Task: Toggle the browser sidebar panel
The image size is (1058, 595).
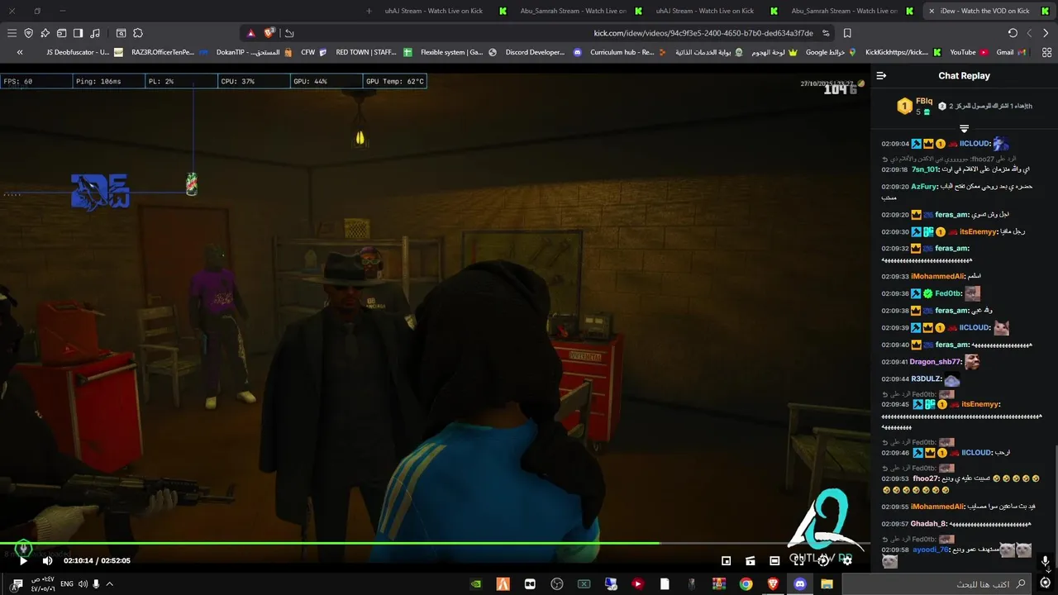Action: (x=78, y=33)
